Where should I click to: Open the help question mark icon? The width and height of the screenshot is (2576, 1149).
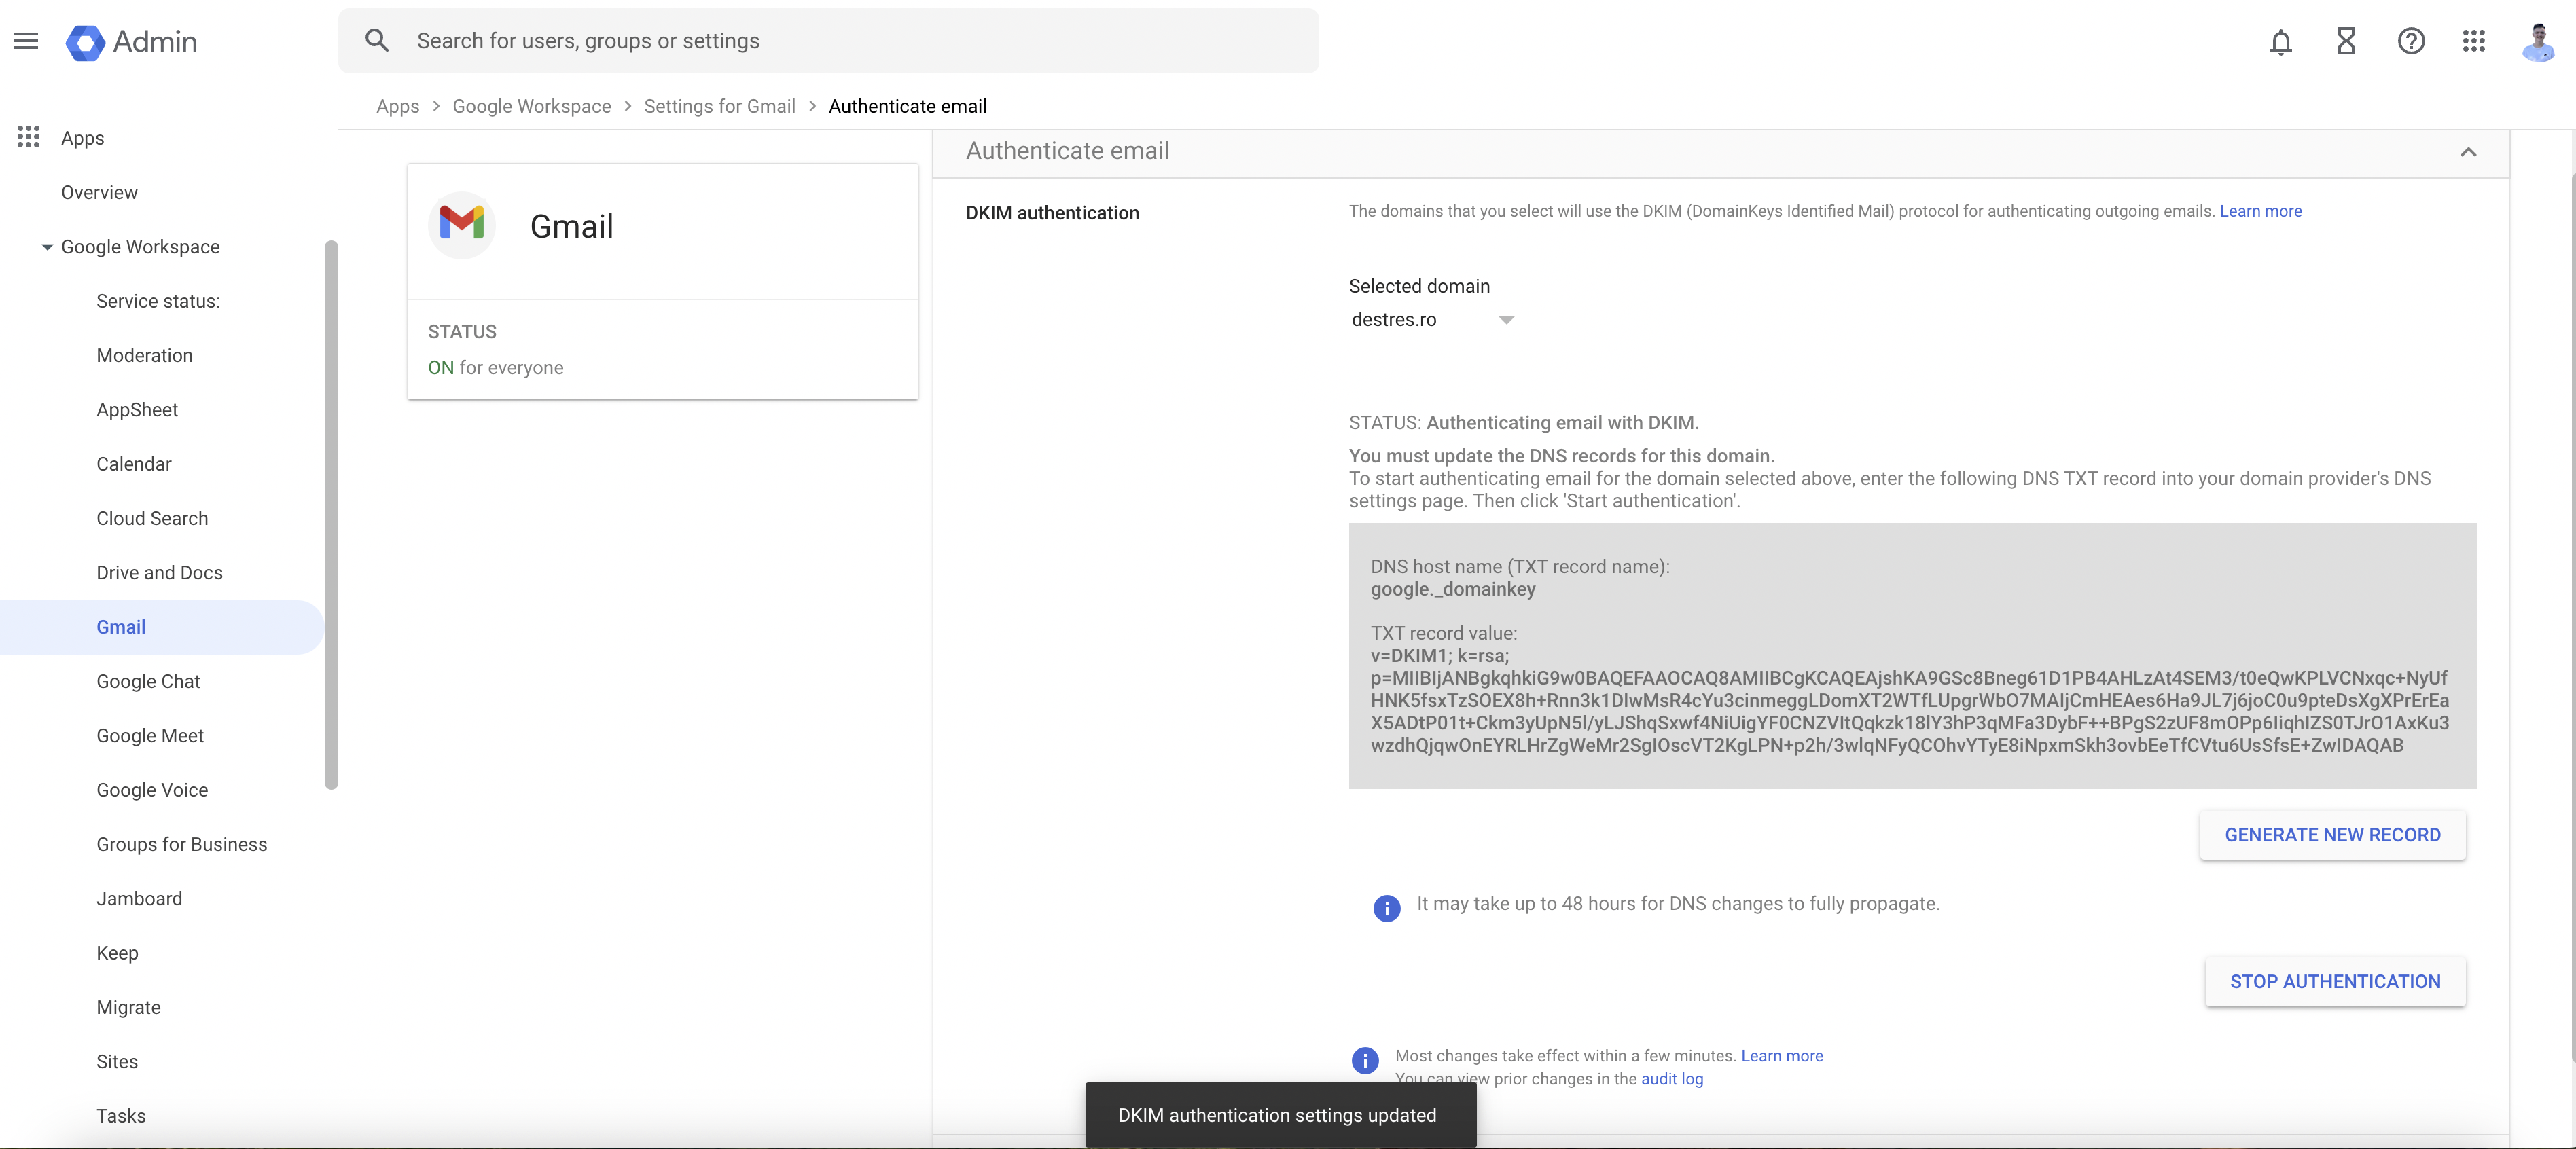(x=2411, y=41)
